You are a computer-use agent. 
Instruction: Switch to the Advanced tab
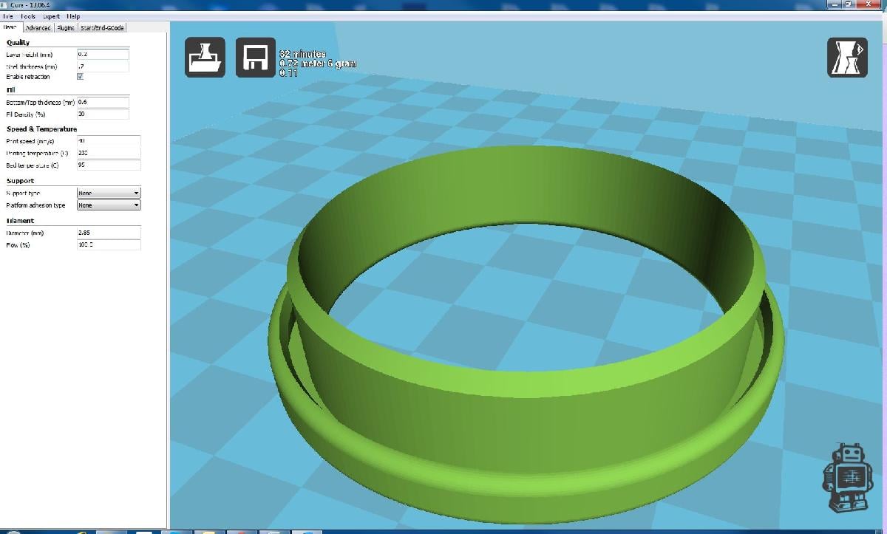38,28
